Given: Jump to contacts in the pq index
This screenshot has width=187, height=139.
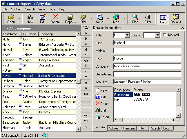Looking at the screenshot, I should click(x=86, y=93).
